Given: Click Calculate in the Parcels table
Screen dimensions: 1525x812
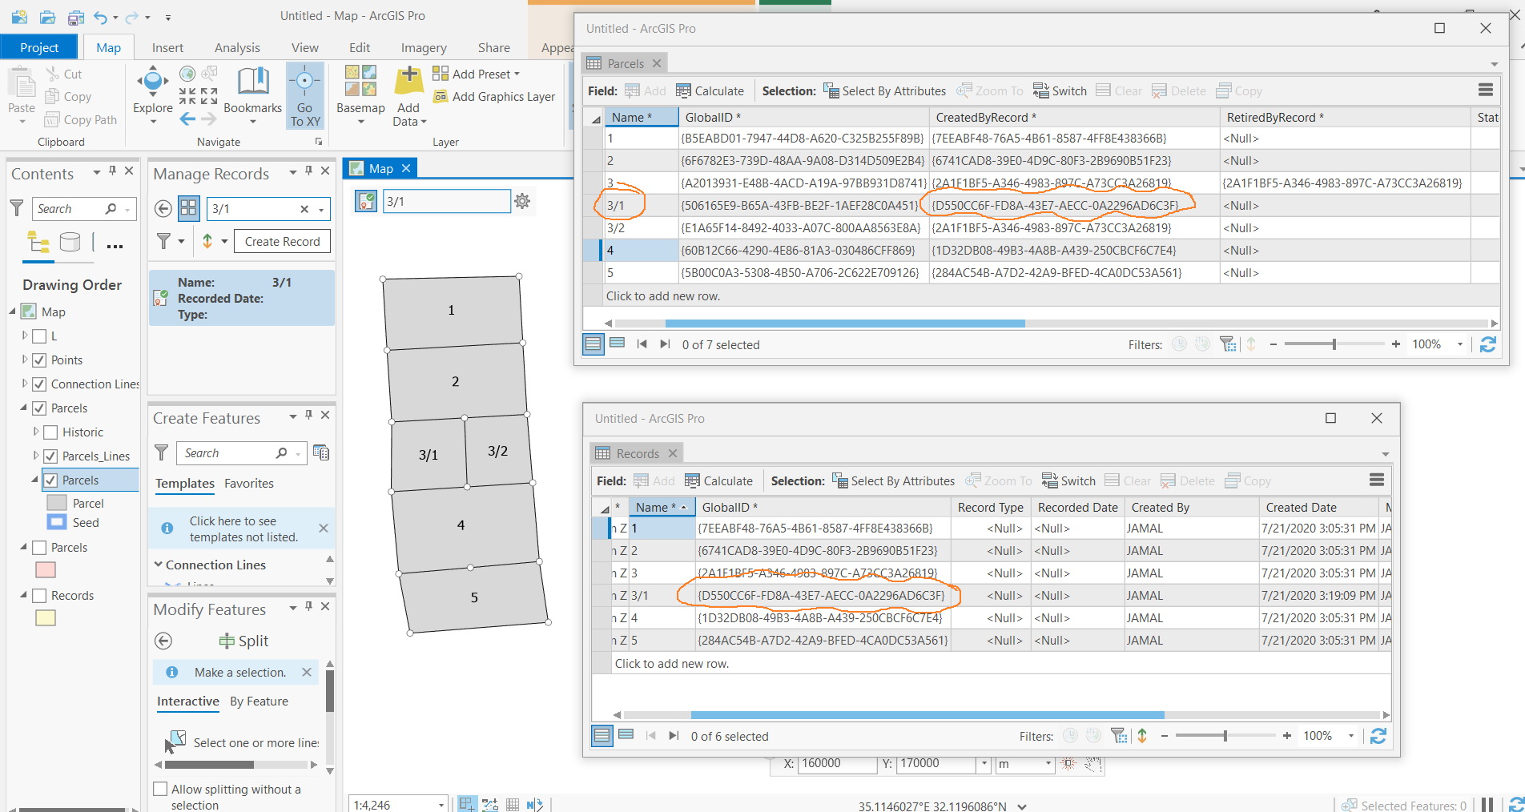Looking at the screenshot, I should tap(710, 91).
